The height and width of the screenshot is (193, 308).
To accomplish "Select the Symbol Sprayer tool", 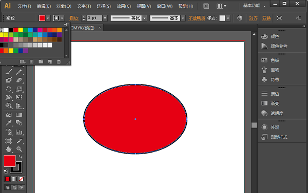I will click(x=9, y=132).
